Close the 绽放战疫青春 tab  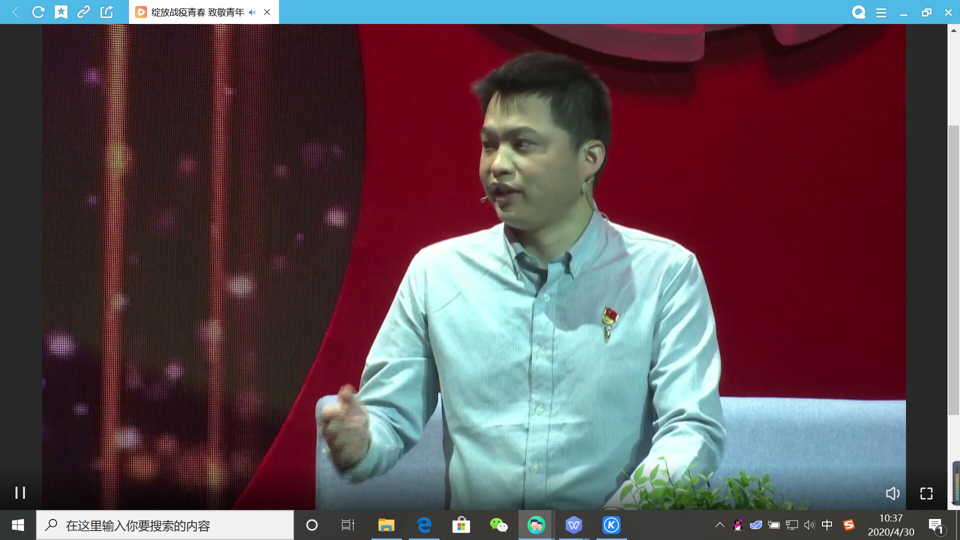click(x=267, y=12)
